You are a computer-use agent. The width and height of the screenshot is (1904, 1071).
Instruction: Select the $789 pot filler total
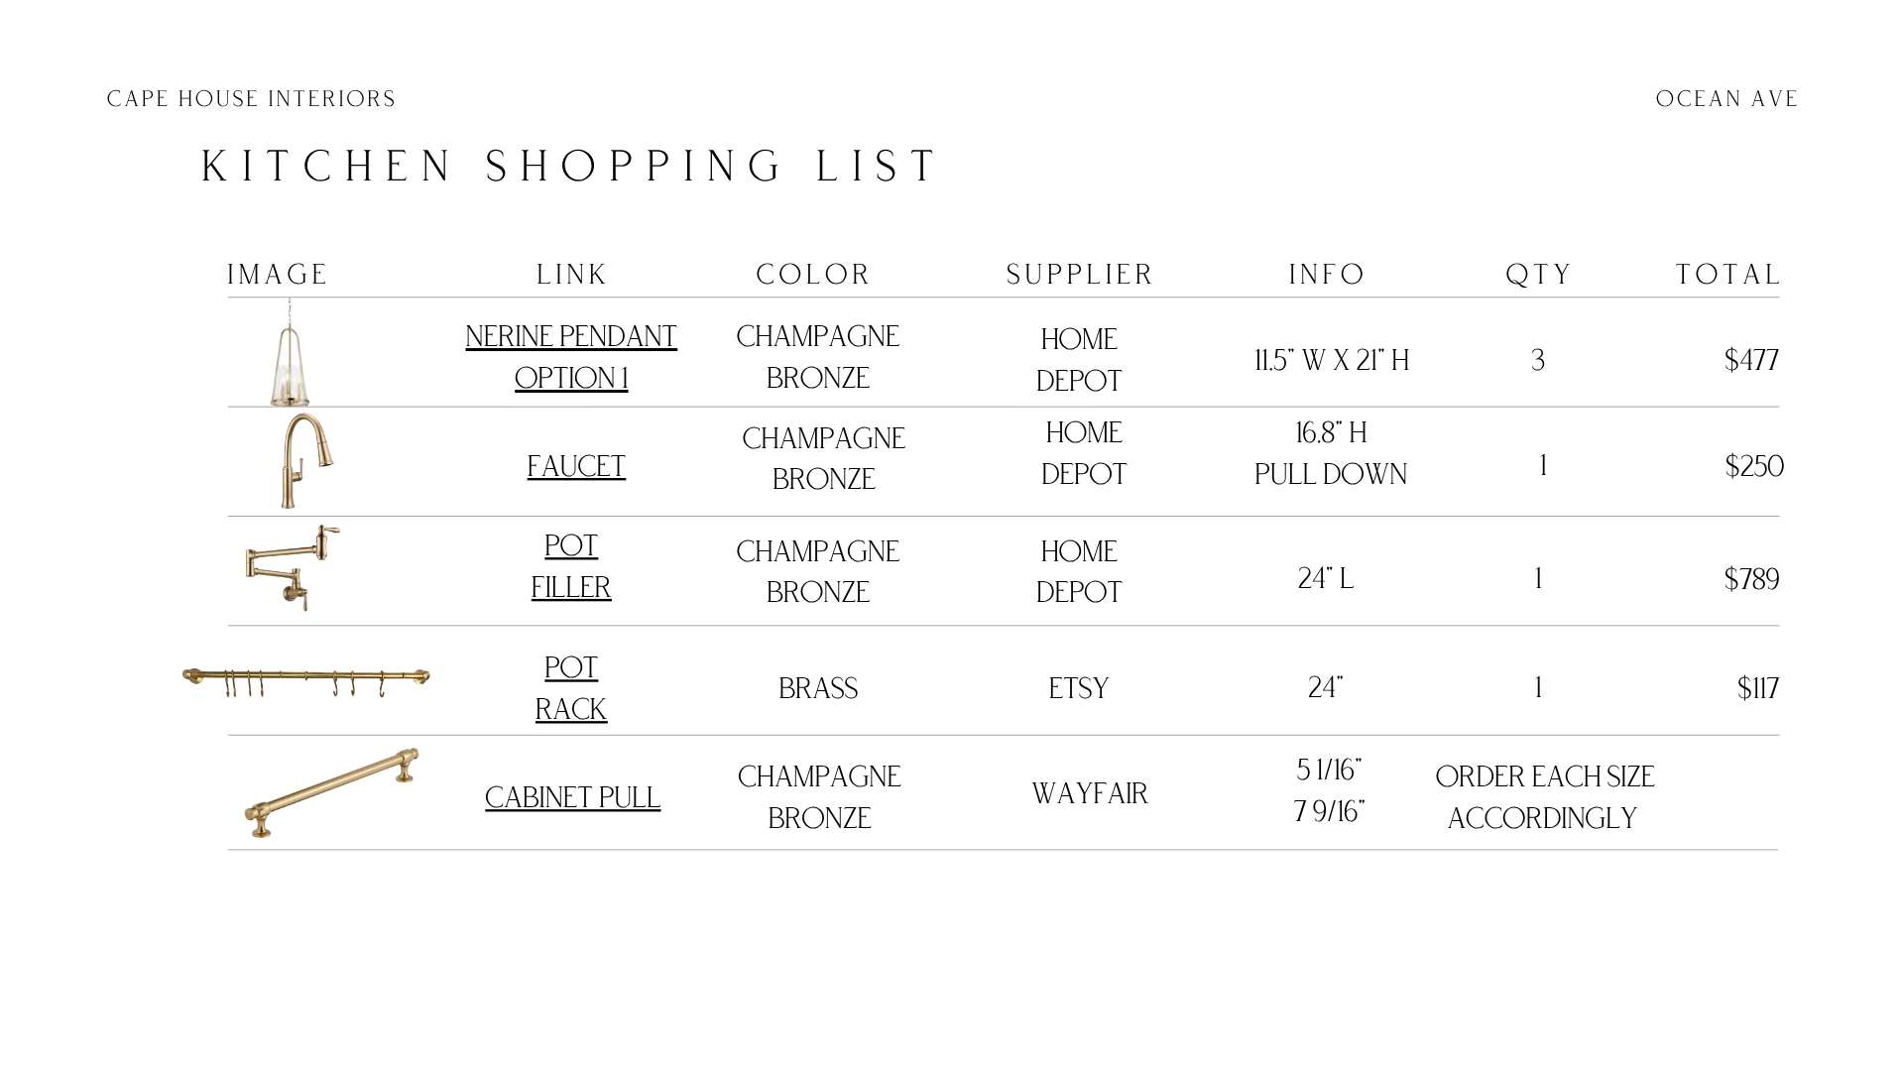coord(1751,579)
